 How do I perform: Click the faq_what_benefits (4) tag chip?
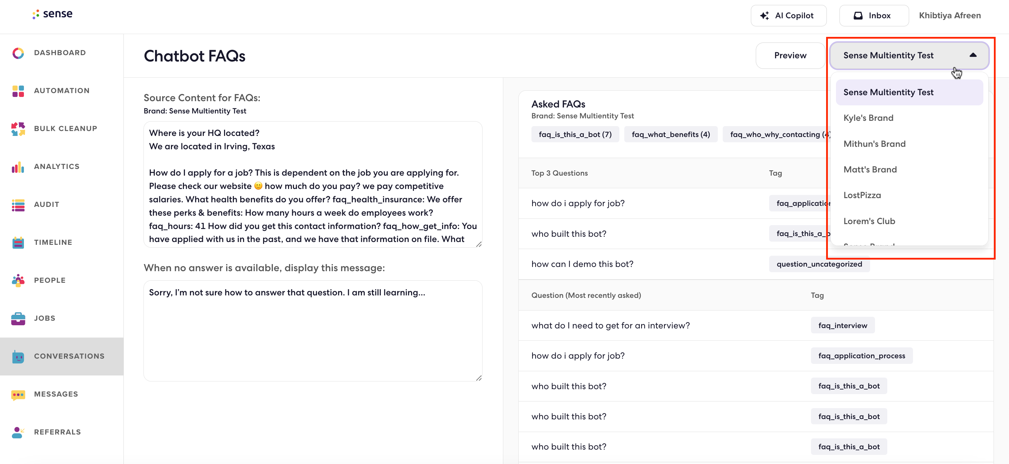coord(671,134)
